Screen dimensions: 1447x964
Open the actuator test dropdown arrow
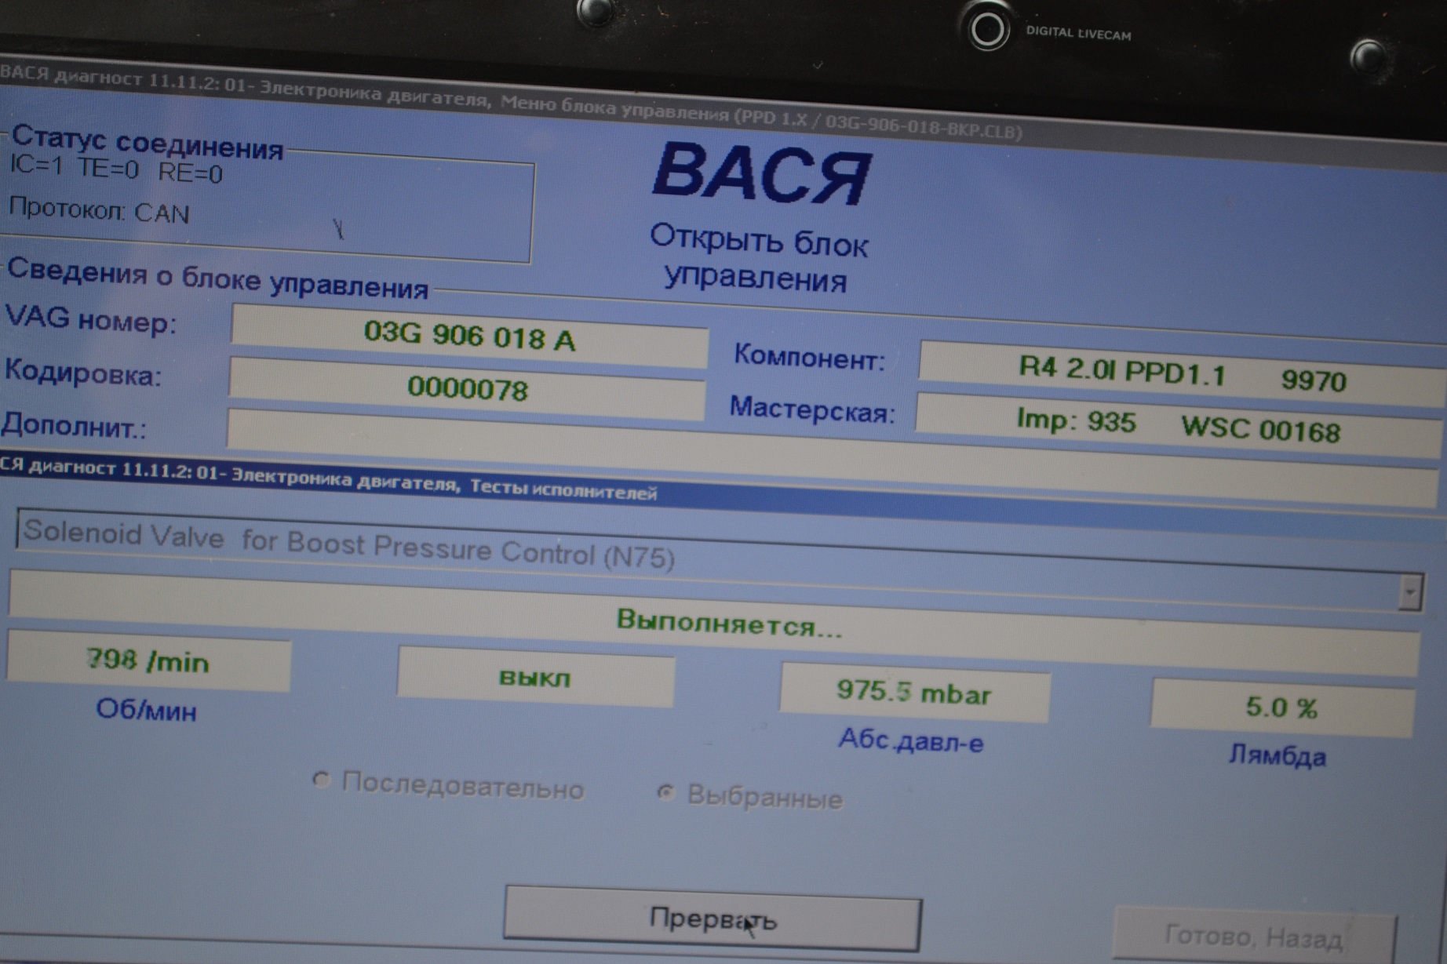pos(1409,593)
